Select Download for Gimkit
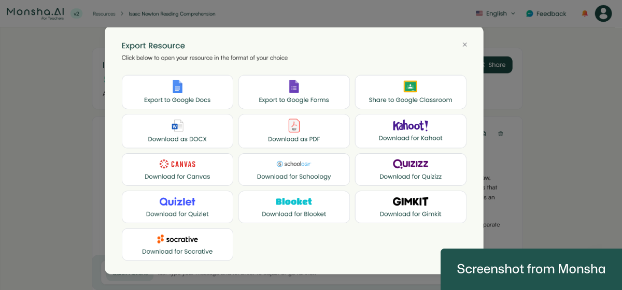Screen dimensions: 622x290 pos(411,207)
